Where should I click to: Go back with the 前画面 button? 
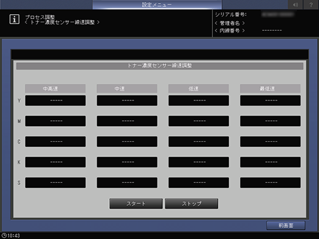[286, 225]
